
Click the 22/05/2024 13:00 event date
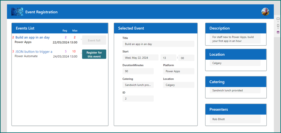(65, 42)
